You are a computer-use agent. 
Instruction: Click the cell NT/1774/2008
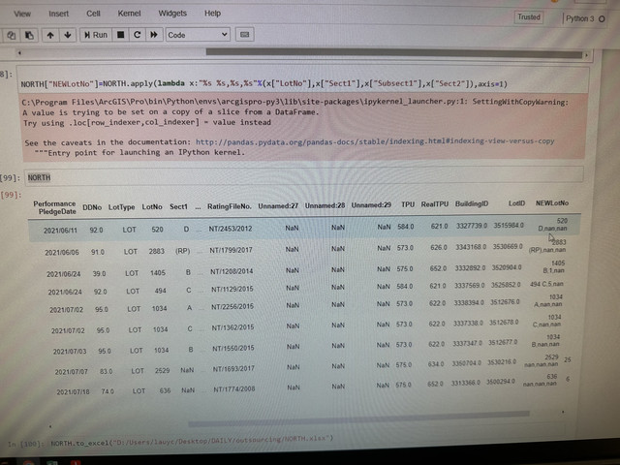pyautogui.click(x=234, y=389)
